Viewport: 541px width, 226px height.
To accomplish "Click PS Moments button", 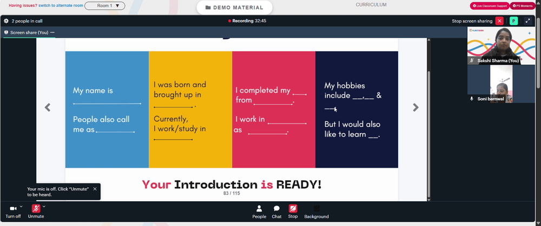I will point(522,6).
